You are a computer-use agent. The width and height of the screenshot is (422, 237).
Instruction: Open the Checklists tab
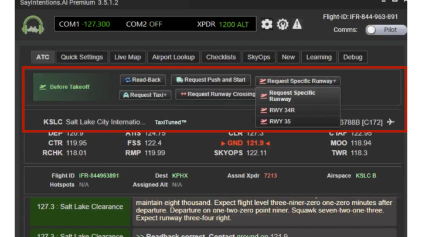coord(221,57)
